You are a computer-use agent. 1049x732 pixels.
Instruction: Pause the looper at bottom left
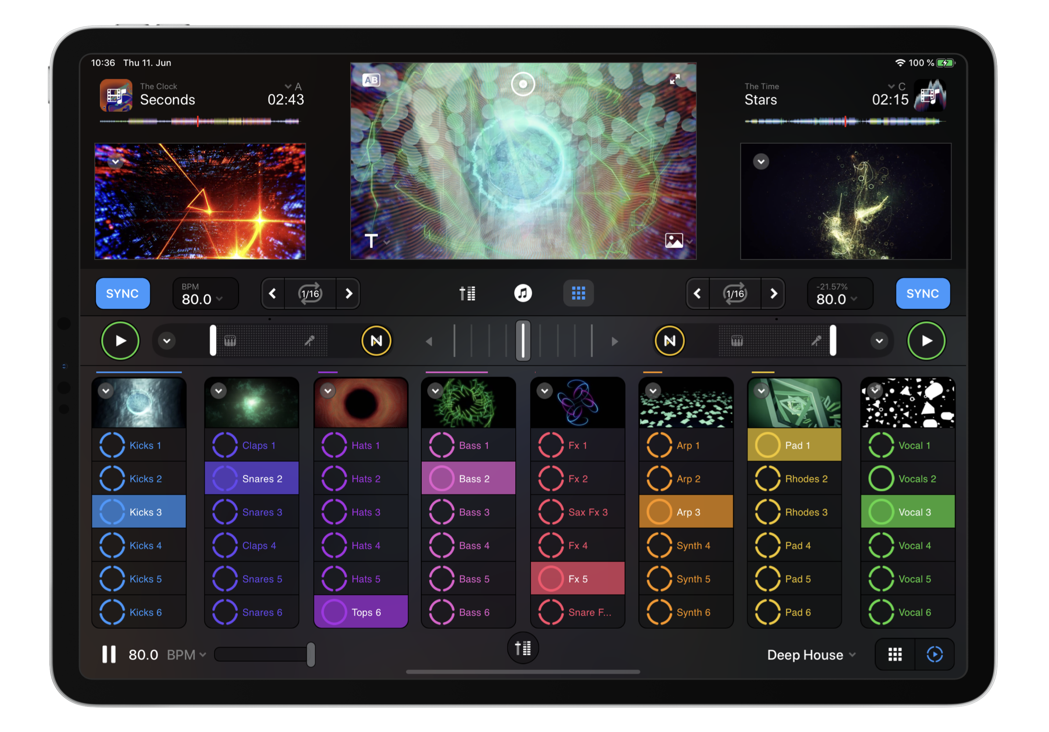point(109,654)
